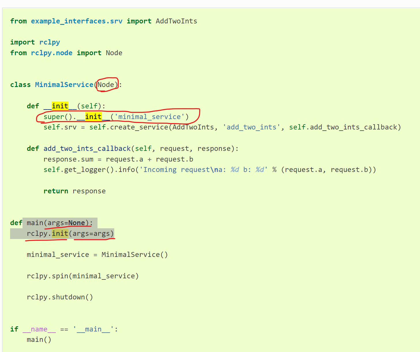The image size is (420, 352).
Task: Click 'request.a + request.b' expression
Action: coord(149,159)
